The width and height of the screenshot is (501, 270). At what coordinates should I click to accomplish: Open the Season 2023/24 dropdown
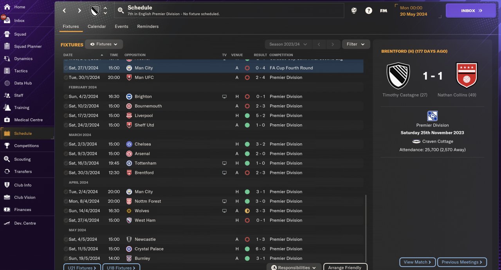(x=288, y=44)
